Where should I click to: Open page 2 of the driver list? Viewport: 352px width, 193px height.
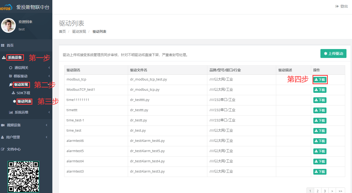pos(317,191)
